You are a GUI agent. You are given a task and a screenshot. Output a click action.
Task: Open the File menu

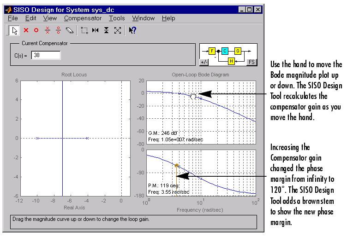coord(12,18)
